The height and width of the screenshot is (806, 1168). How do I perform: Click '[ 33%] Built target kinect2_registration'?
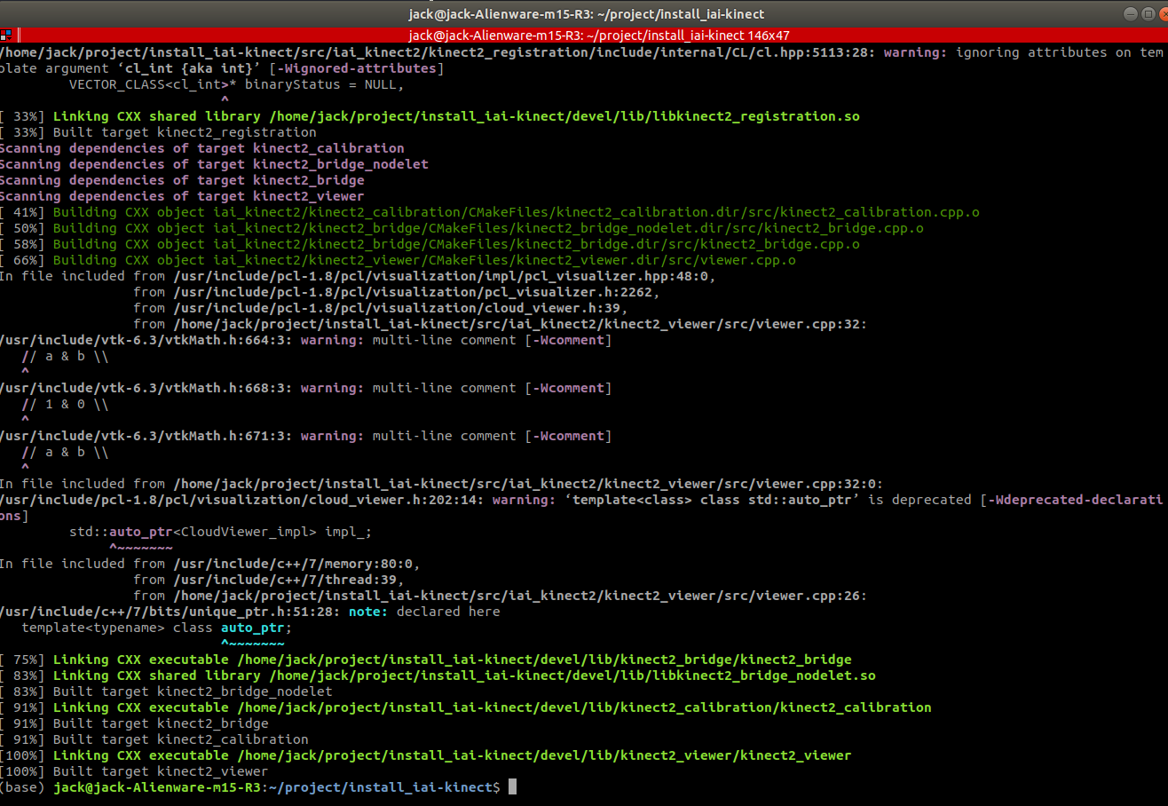tap(159, 132)
